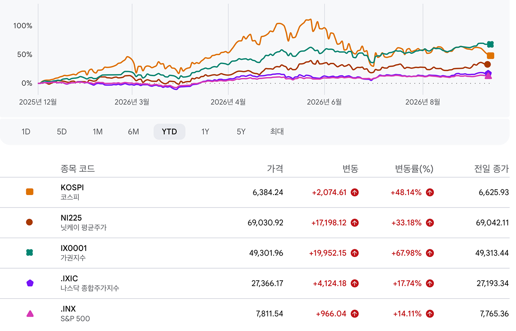Viewport: 516px width, 331px height.
Task: Click the 2026년 6월 axis label
Action: tap(324, 102)
